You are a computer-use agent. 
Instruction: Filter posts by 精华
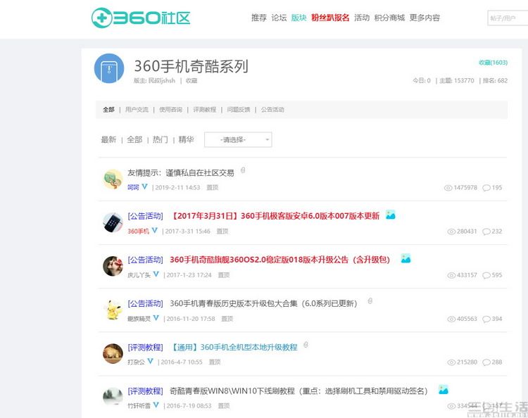[186, 140]
